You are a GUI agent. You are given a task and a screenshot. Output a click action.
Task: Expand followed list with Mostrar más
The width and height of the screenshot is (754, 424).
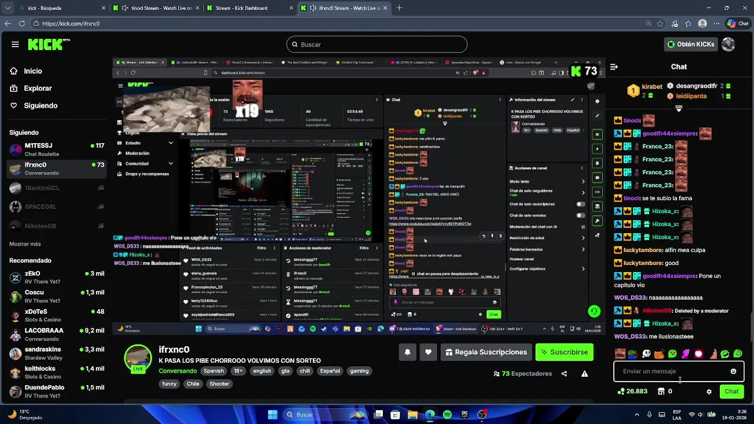[25, 244]
